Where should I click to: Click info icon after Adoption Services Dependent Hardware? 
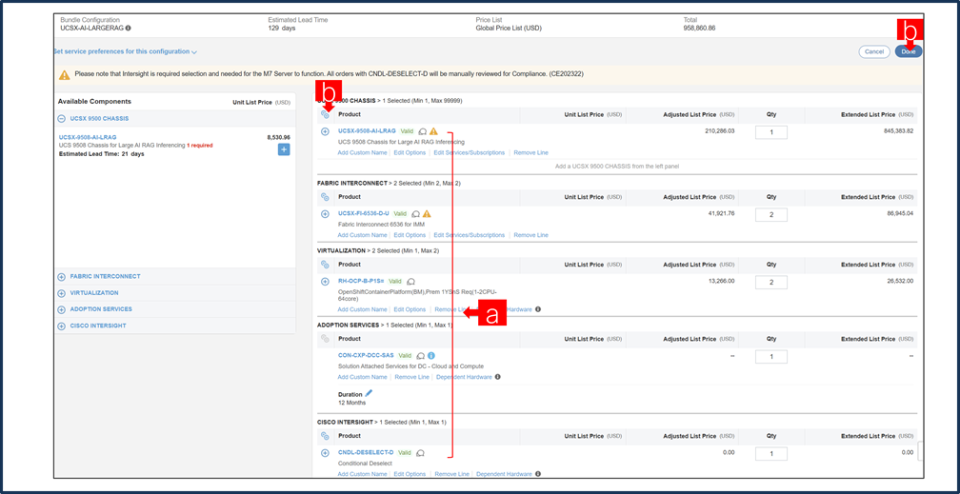[497, 377]
